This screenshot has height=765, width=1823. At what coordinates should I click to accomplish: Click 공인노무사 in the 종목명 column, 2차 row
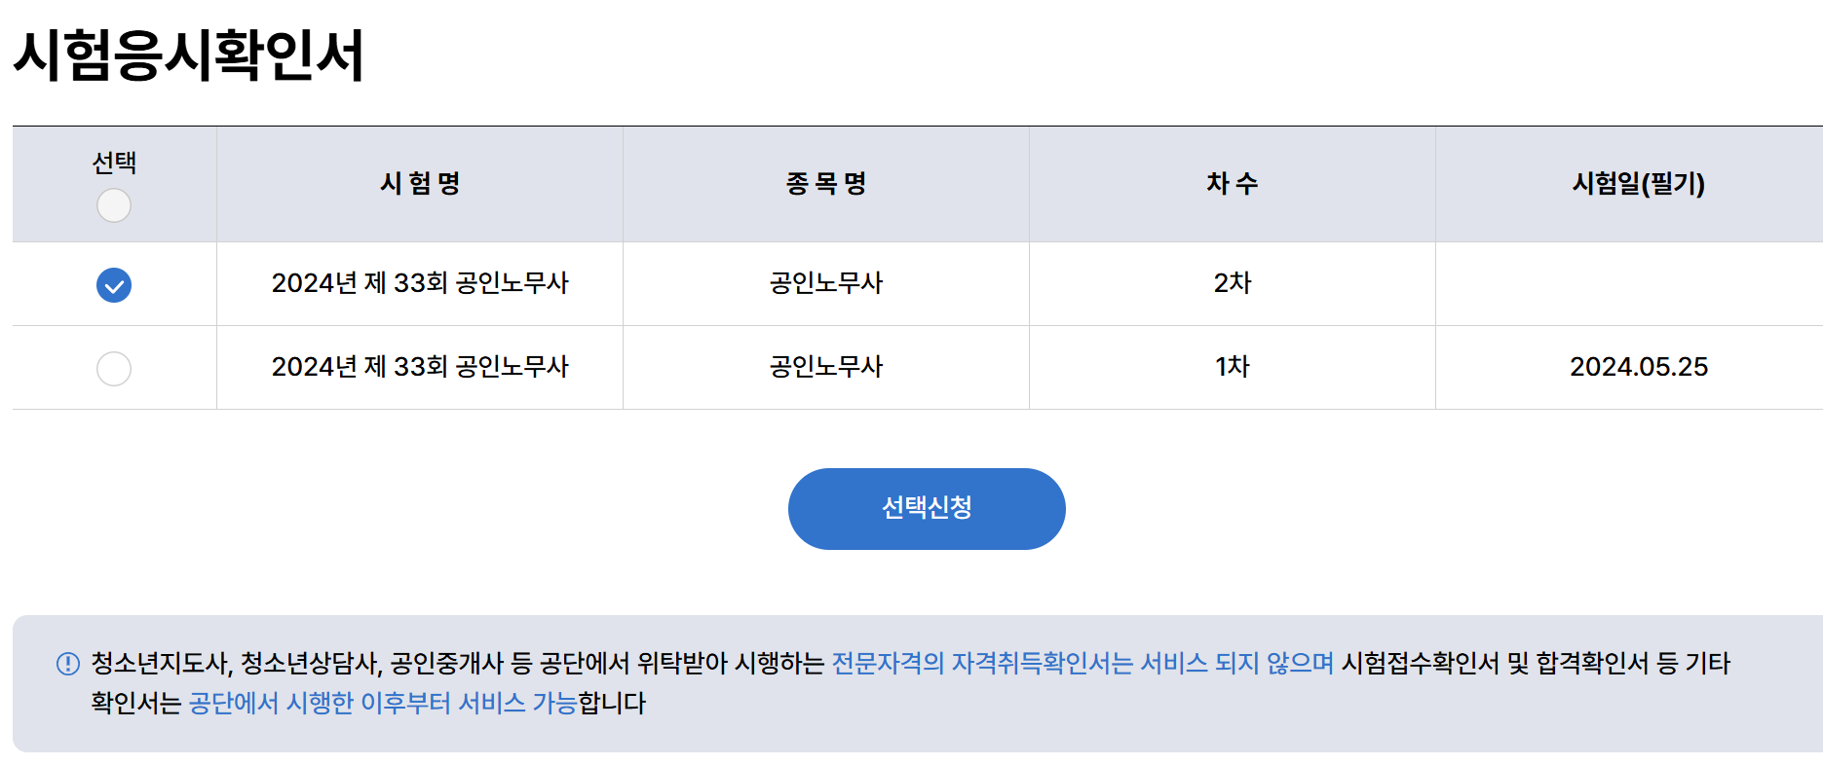[x=826, y=283]
